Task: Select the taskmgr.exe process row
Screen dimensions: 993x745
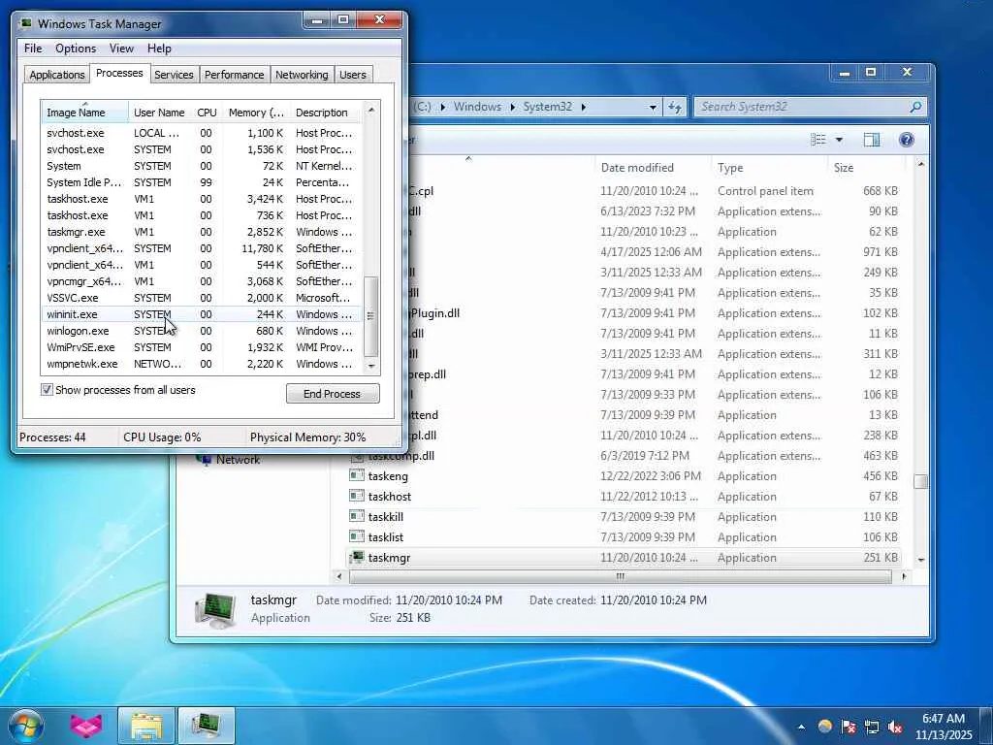Action: 202,232
